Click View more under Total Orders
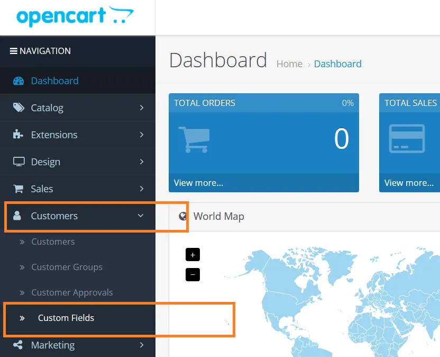The width and height of the screenshot is (440, 357). point(198,183)
